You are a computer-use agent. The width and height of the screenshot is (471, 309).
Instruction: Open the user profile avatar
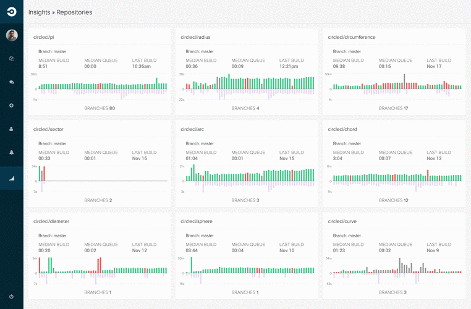coord(12,35)
